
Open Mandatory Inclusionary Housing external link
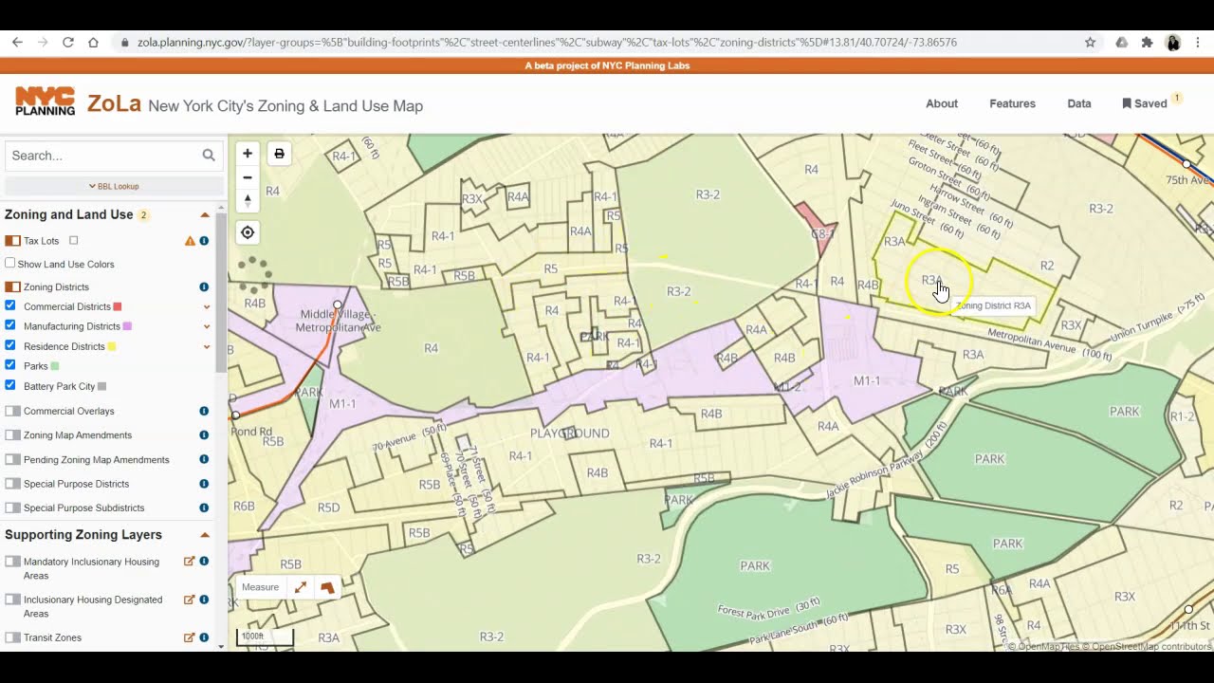(189, 562)
